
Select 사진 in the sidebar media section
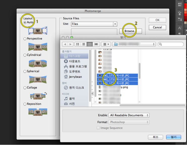pos(74,104)
